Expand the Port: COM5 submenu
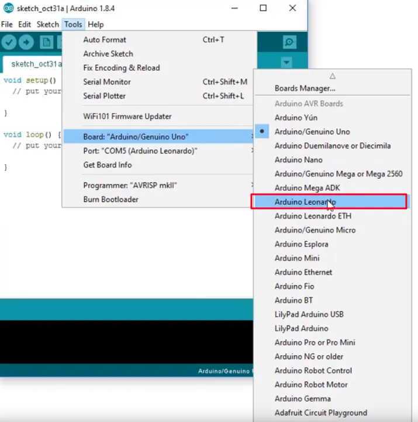This screenshot has width=418, height=422. pos(158,151)
